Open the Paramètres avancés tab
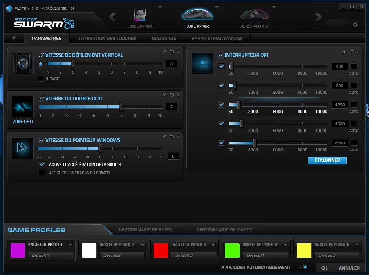Screen dimensions: 369x275 217,38
